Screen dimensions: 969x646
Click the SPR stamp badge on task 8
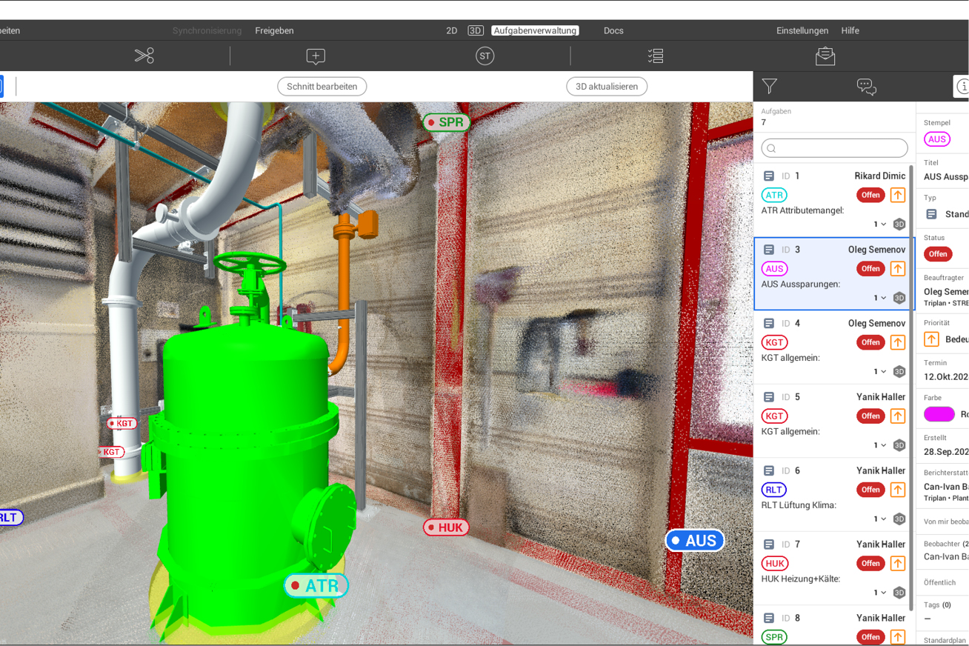[774, 637]
